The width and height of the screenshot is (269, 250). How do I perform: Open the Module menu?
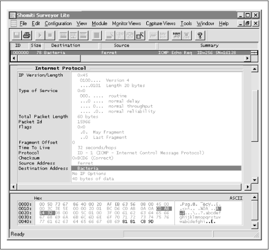point(100,24)
